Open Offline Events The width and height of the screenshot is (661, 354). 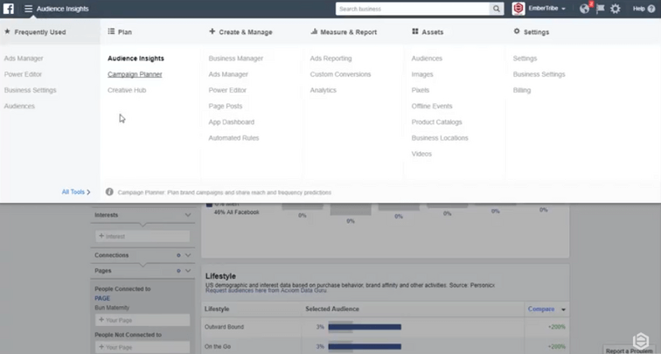coord(432,107)
